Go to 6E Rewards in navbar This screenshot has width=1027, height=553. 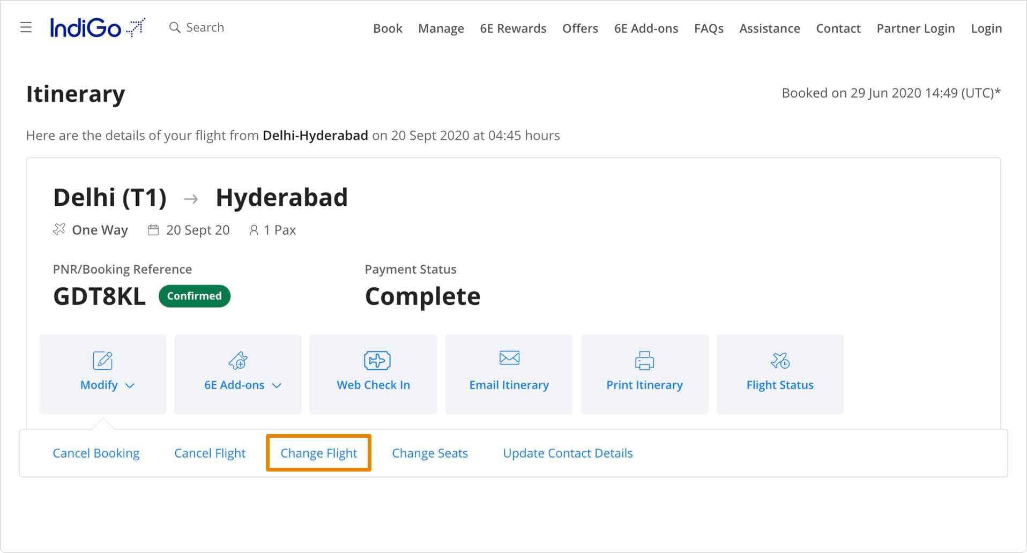point(513,28)
